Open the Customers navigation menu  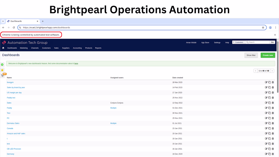tap(46, 48)
